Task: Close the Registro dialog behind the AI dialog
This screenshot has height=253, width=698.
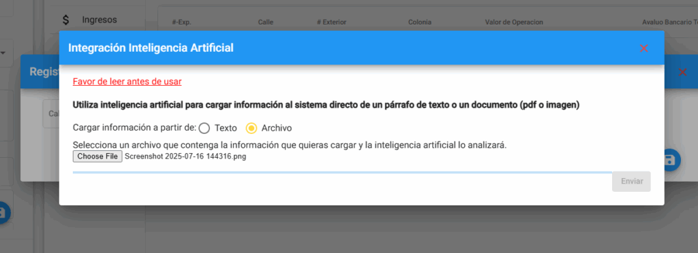Action: (682, 72)
